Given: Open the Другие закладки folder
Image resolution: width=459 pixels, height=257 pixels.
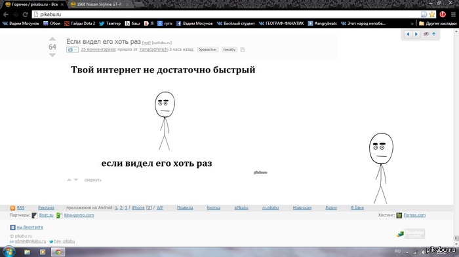Looking at the screenshot, I should 437,24.
